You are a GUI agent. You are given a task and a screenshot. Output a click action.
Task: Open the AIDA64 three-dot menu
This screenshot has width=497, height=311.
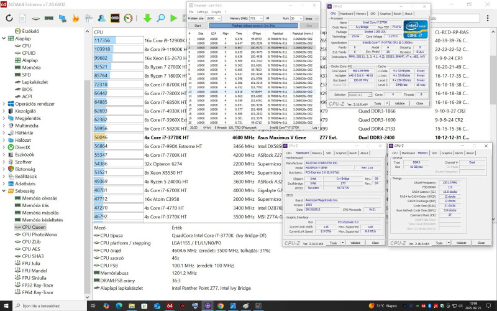488,18
